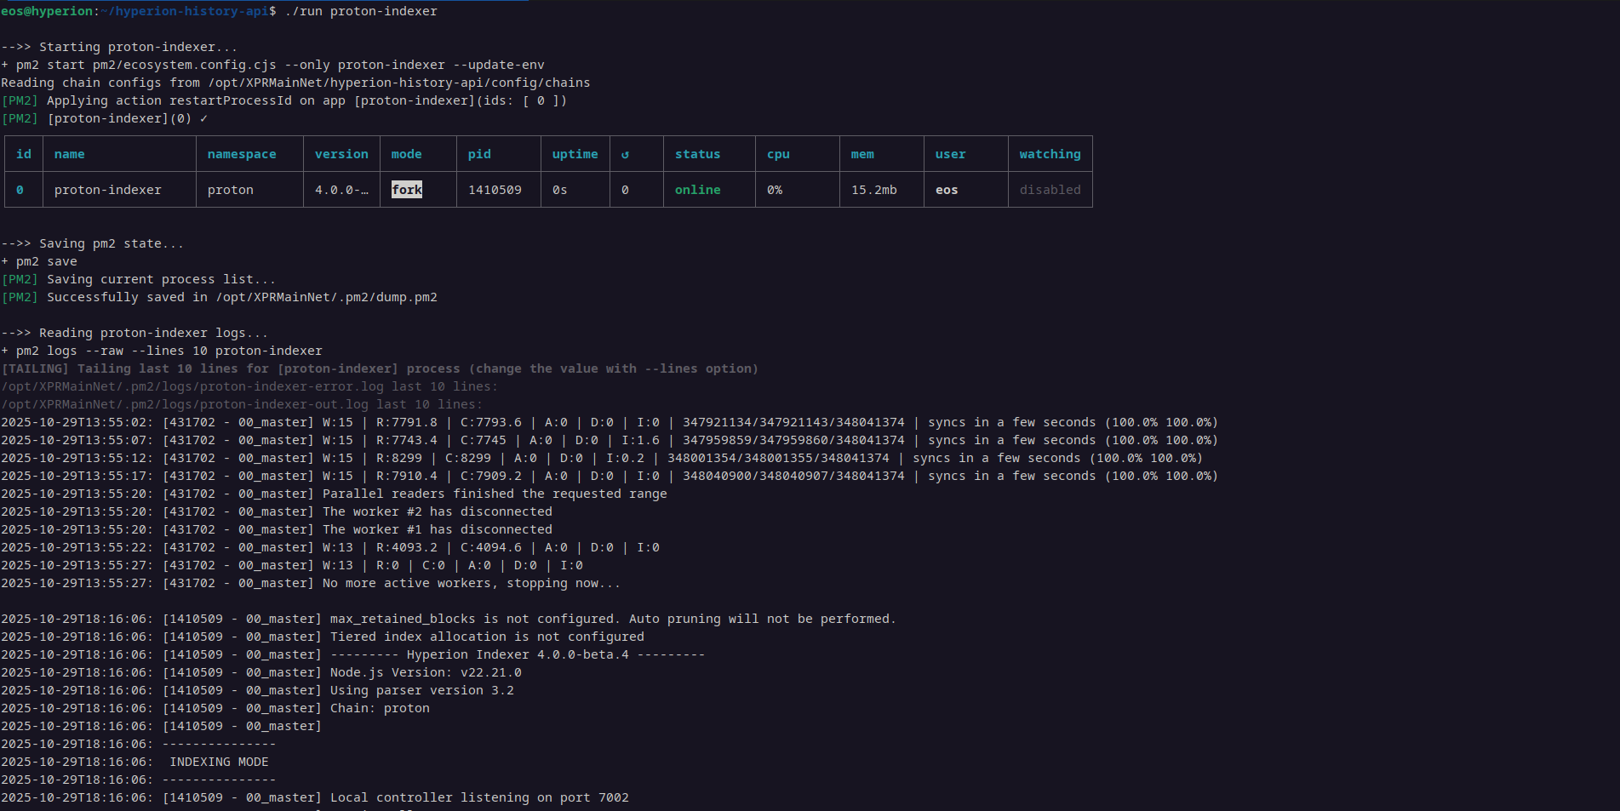The image size is (1620, 811).
Task: Click the checkmark after [proton-indexer](0)
Action: point(203,118)
